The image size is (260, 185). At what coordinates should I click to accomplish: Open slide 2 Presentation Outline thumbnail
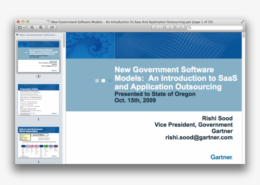(x=38, y=99)
